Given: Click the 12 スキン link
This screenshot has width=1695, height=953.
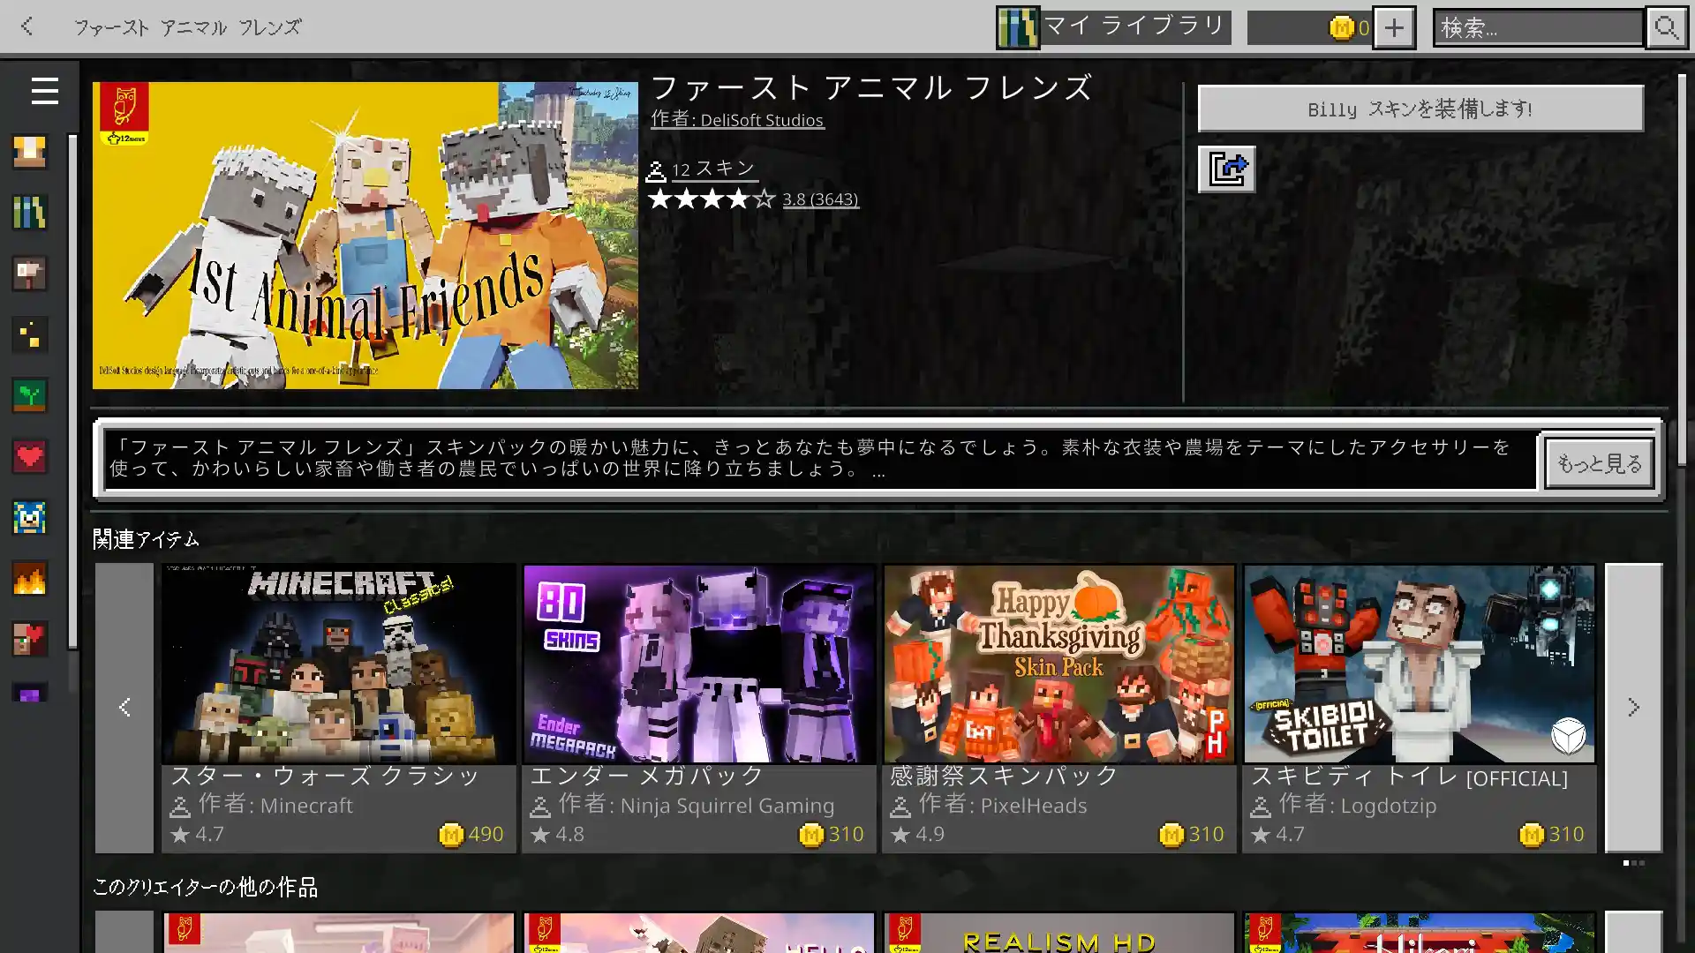Looking at the screenshot, I should pos(713,169).
